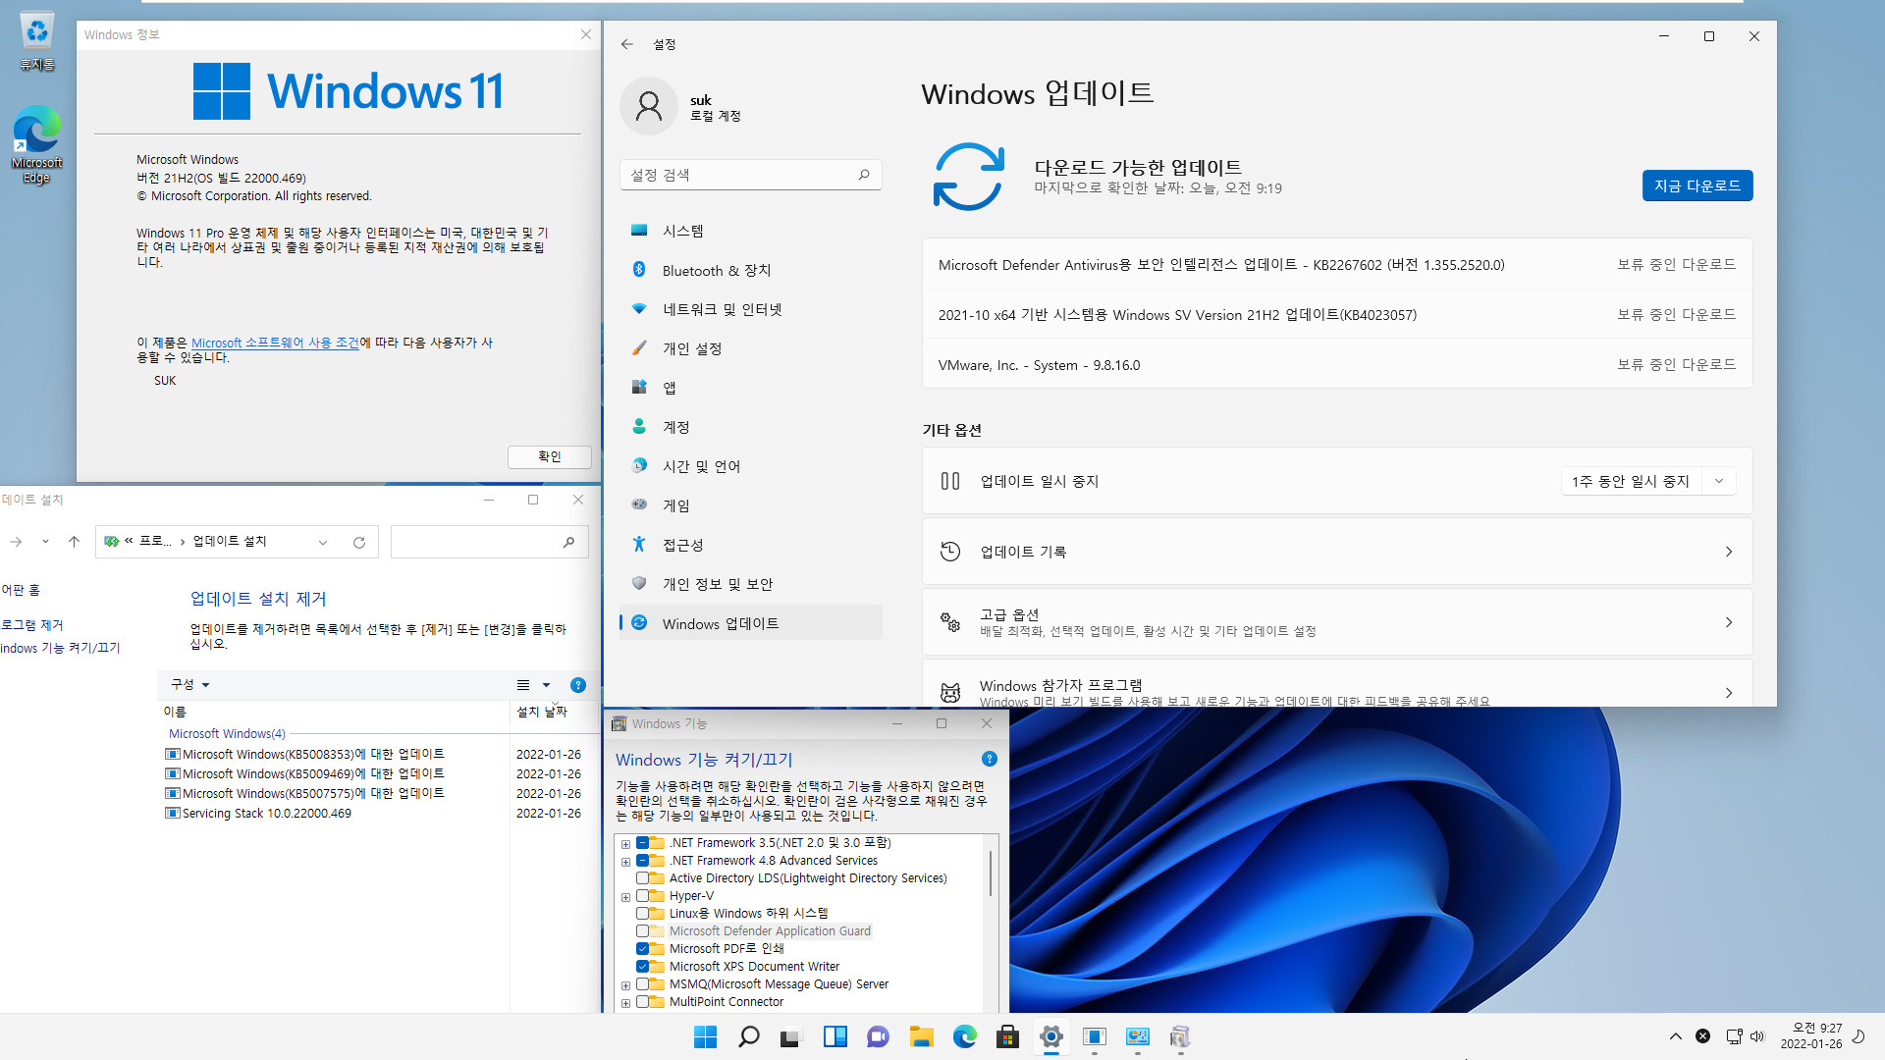This screenshot has width=1885, height=1060.
Task: Expand MultiPoint Connector tree node
Action: click(x=625, y=1003)
